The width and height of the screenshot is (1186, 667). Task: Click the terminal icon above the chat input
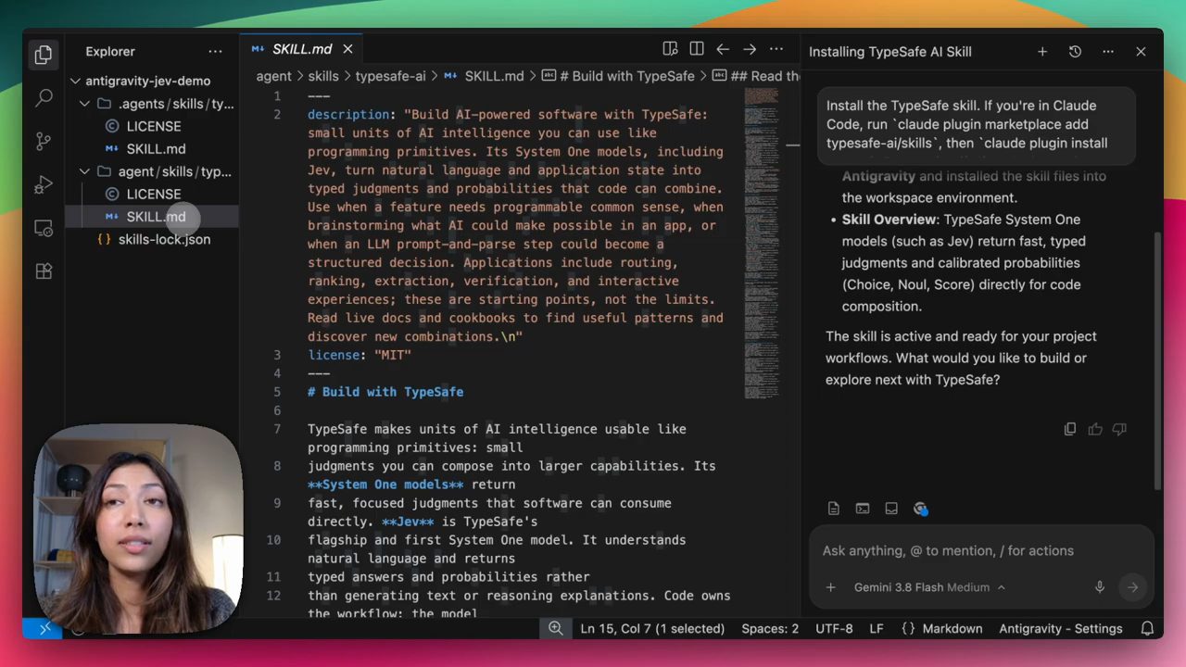pyautogui.click(x=863, y=509)
